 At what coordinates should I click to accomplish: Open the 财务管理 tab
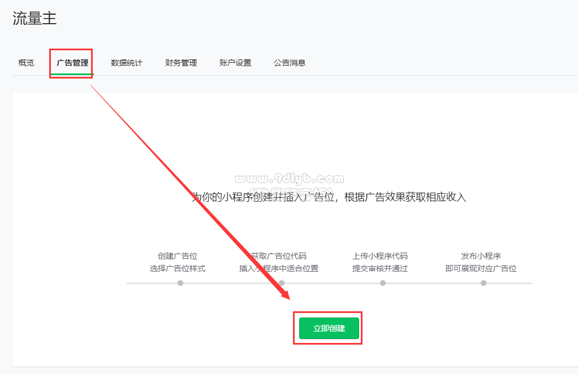181,63
